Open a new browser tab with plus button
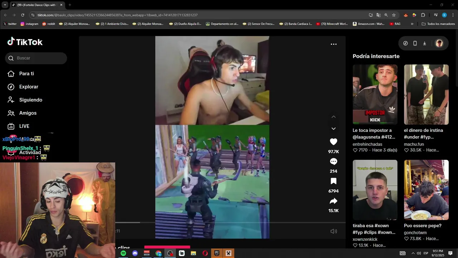 (70, 5)
